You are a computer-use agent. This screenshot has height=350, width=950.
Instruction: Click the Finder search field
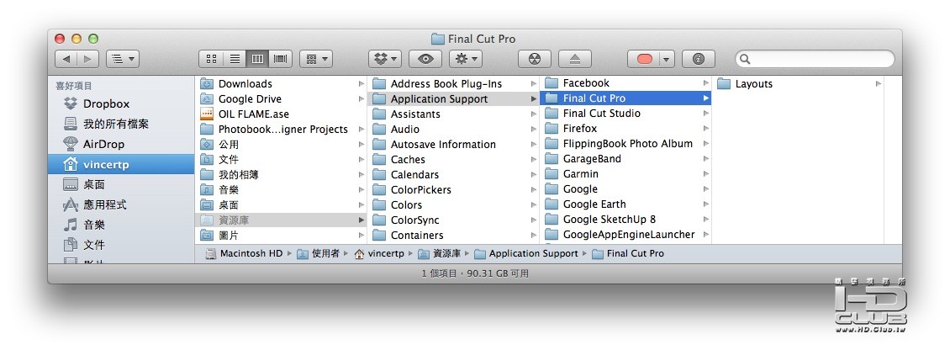(x=815, y=59)
